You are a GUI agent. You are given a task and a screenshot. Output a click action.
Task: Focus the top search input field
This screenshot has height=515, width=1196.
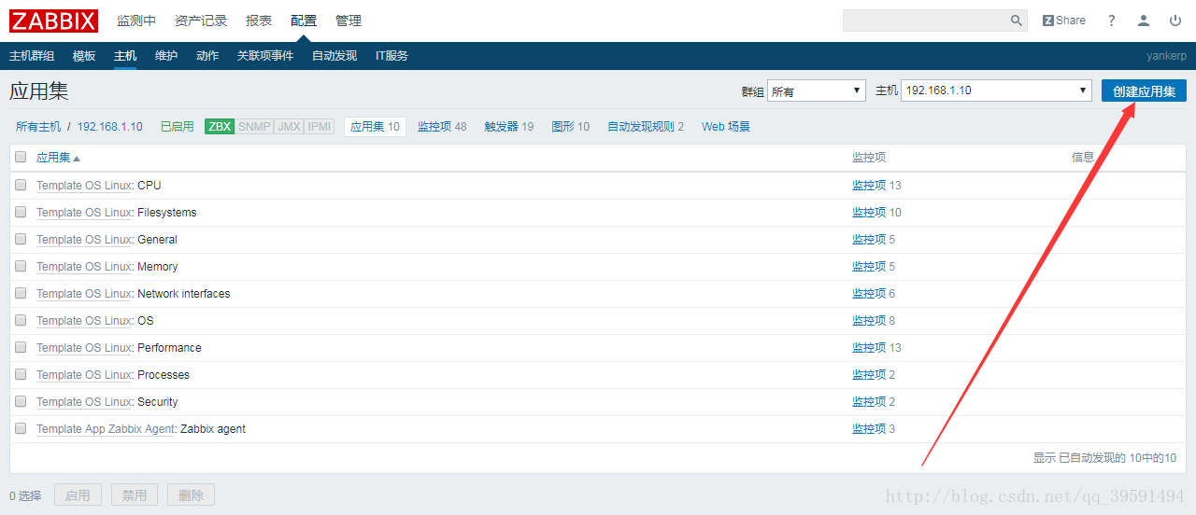925,21
